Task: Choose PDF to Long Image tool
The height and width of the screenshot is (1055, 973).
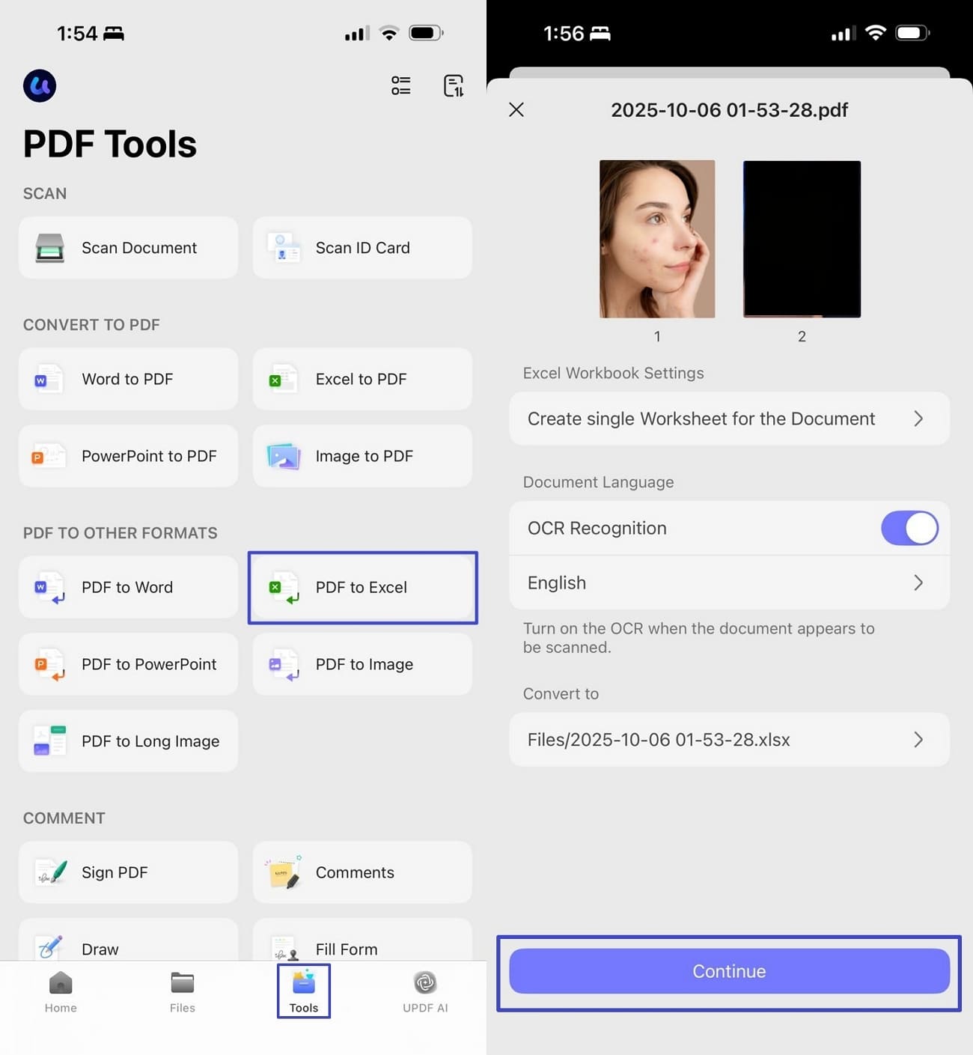Action: tap(128, 741)
